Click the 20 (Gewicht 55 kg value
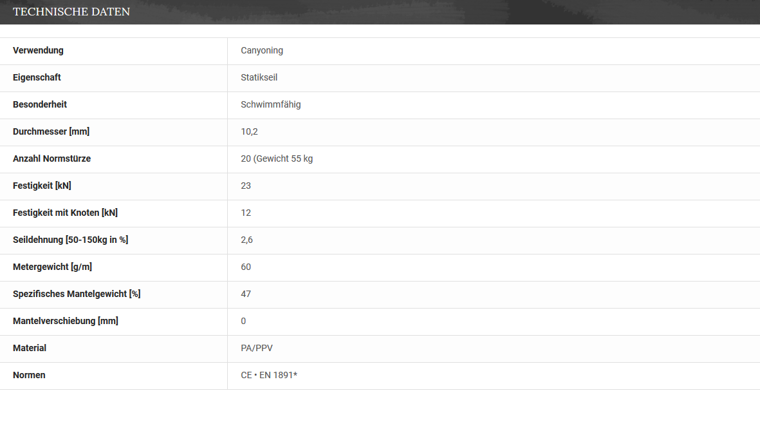This screenshot has width=760, height=422. click(277, 158)
